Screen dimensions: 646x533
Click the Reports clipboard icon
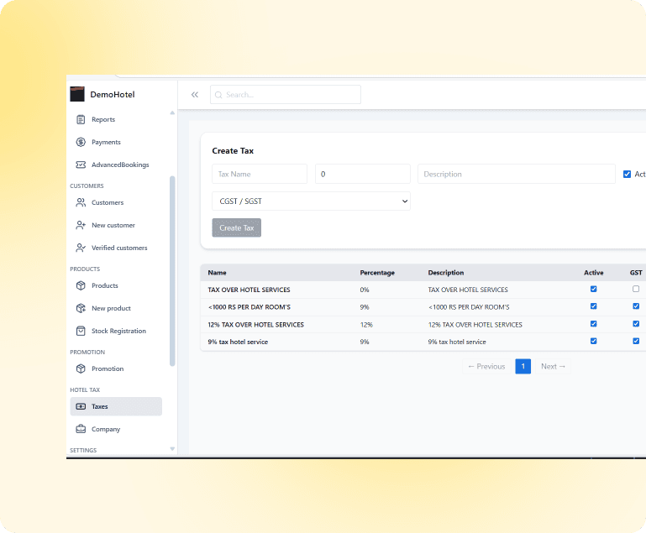click(x=81, y=119)
